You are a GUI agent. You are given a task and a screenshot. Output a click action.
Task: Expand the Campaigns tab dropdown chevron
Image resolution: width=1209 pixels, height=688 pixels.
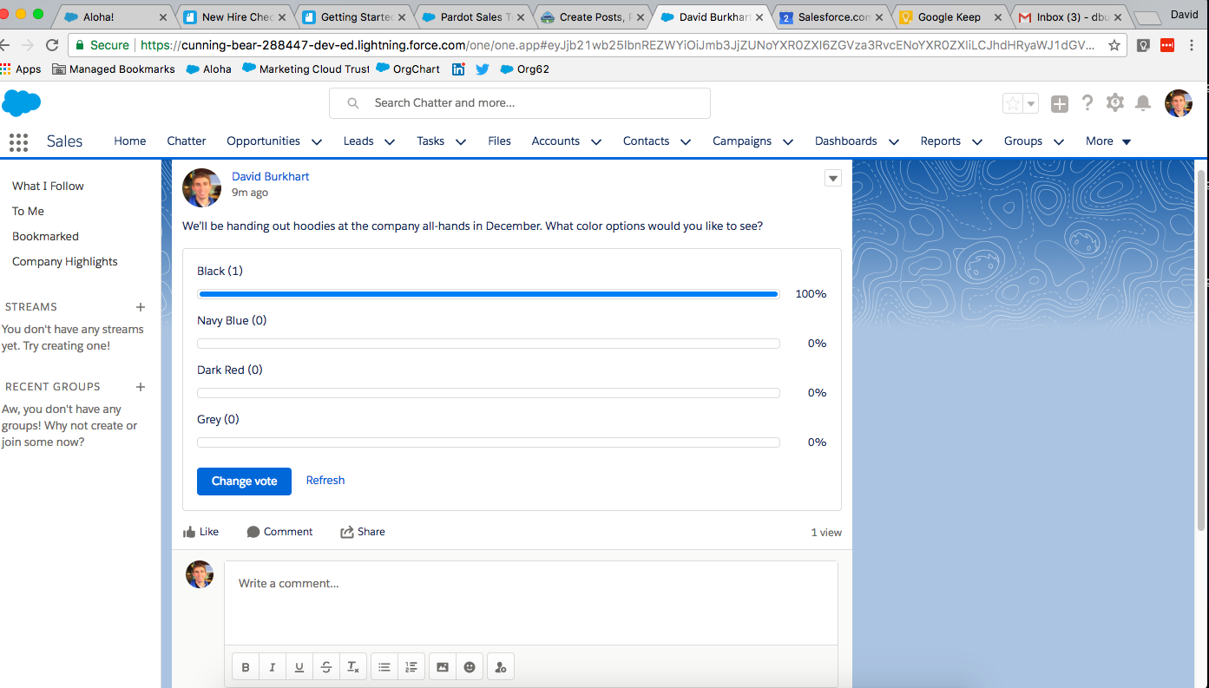[x=788, y=141]
